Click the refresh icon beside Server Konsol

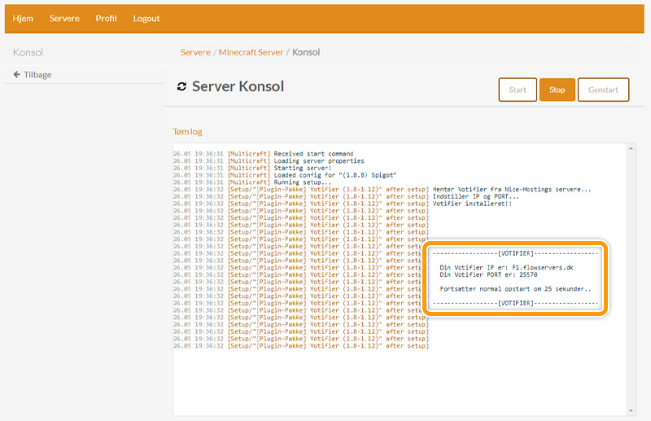pyautogui.click(x=181, y=86)
